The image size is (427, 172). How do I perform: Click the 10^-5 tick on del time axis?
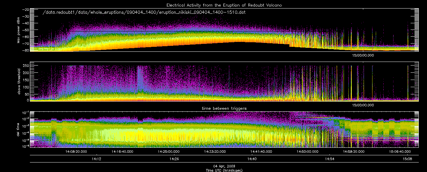pyautogui.click(x=25, y=140)
